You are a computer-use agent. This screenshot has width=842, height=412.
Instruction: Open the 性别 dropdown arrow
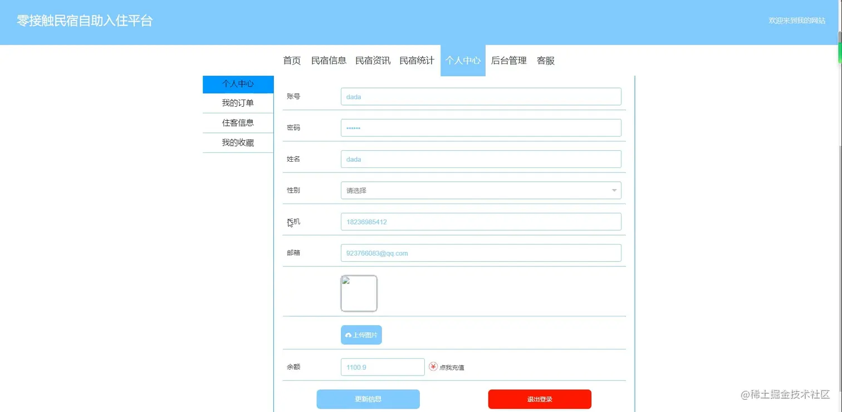614,190
